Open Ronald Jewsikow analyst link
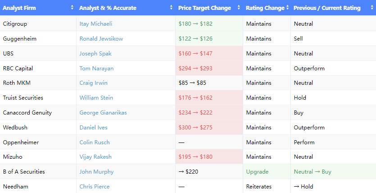 click(x=101, y=39)
